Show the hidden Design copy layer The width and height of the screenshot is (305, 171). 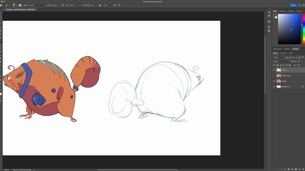[274, 76]
